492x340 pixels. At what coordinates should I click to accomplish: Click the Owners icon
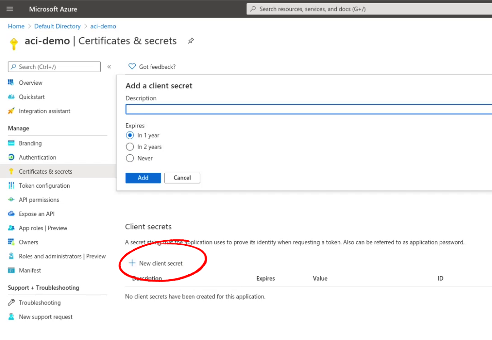11,242
